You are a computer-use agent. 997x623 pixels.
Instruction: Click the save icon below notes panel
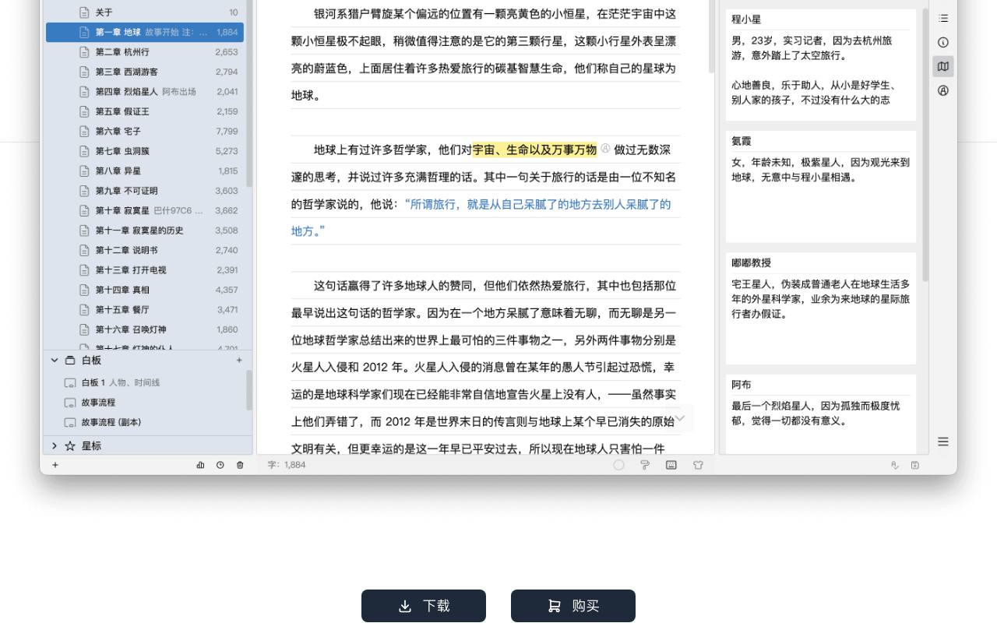[x=915, y=465]
